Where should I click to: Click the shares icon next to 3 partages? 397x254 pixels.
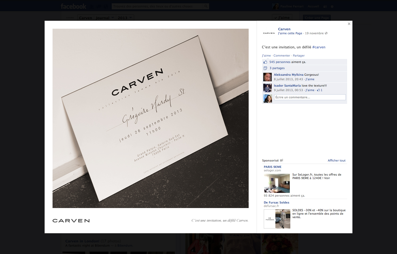click(265, 68)
